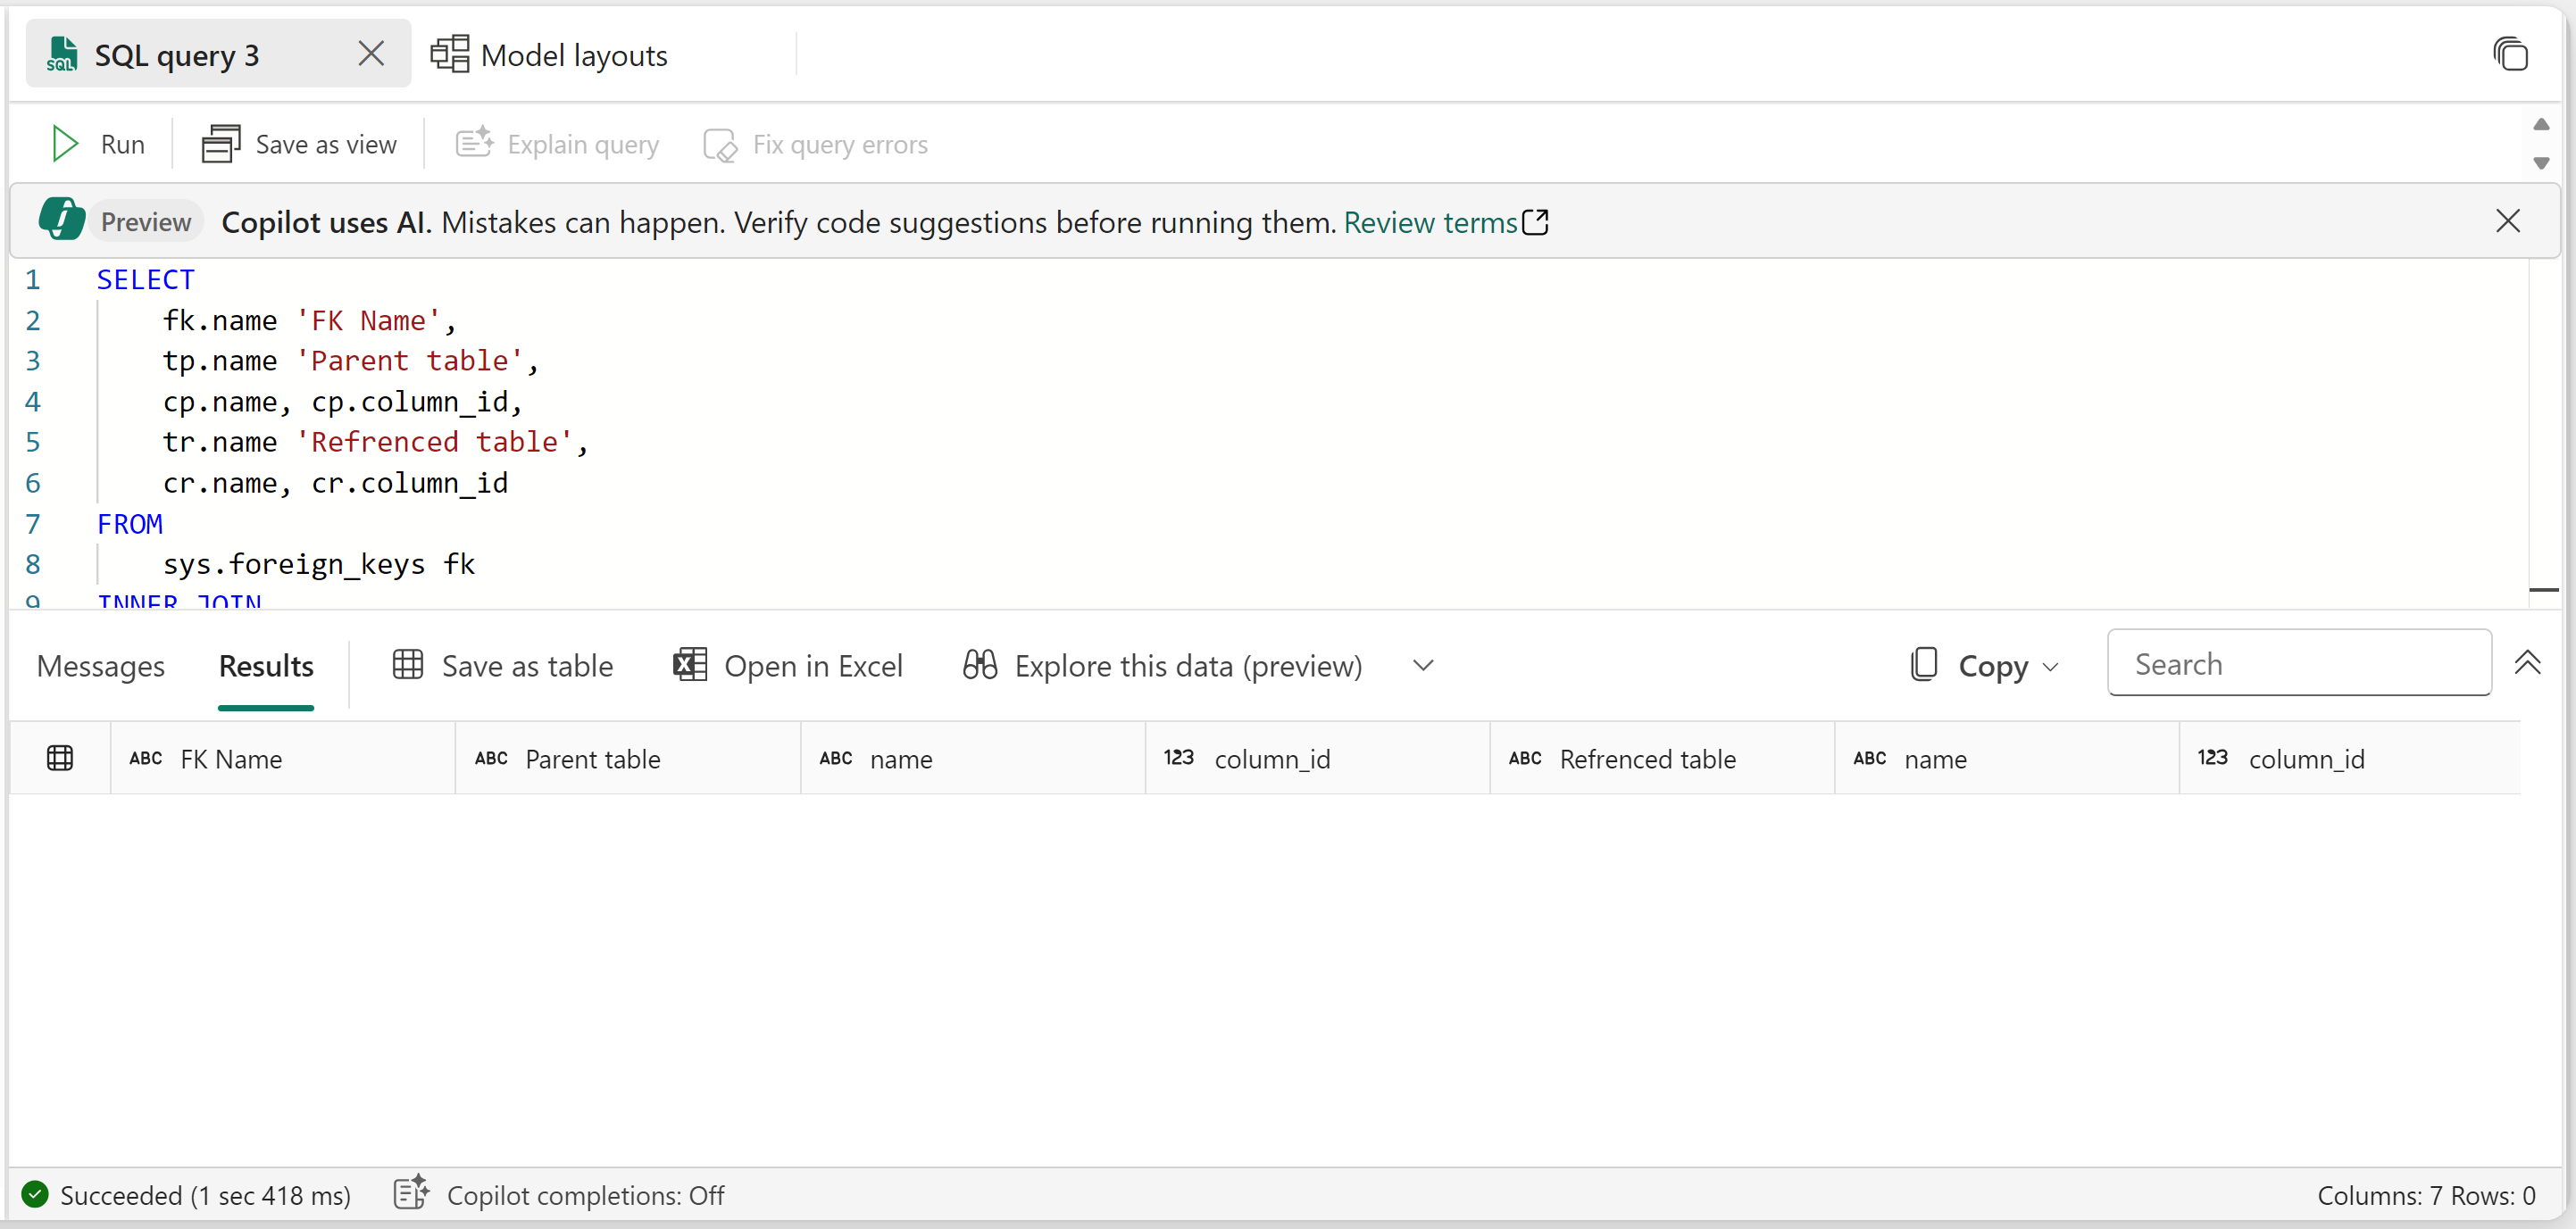2576x1229 pixels.
Task: Collapse the results pane with the double chevron
Action: pos(2530,662)
